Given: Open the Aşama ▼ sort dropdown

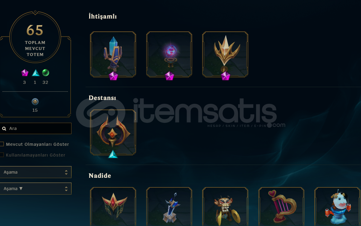Looking at the screenshot, I should click(36, 189).
